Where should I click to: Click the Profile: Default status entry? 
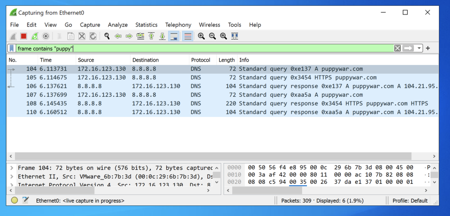[x=410, y=201]
